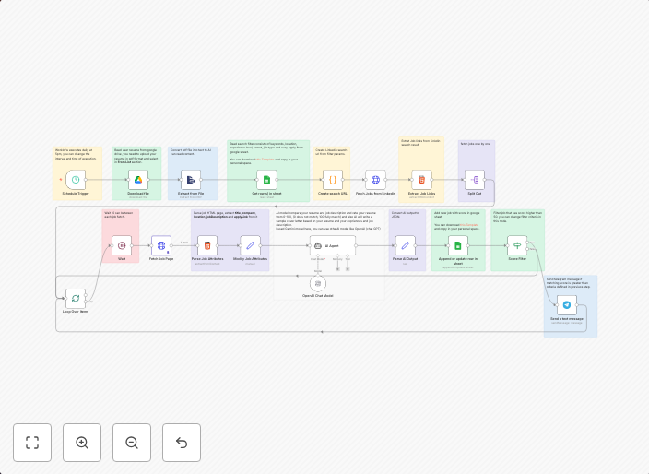This screenshot has height=474, width=649.
Task: Open the Extract from File node
Action: click(x=191, y=180)
